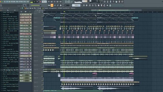
Task: Adjust the master volume knob
Action: [x=24, y=5]
